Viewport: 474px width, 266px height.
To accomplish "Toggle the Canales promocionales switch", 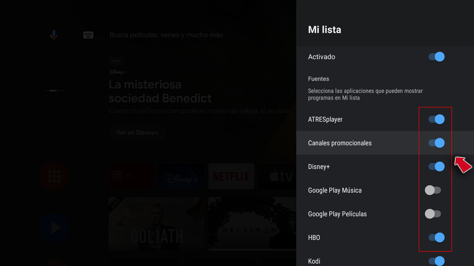I will point(437,143).
